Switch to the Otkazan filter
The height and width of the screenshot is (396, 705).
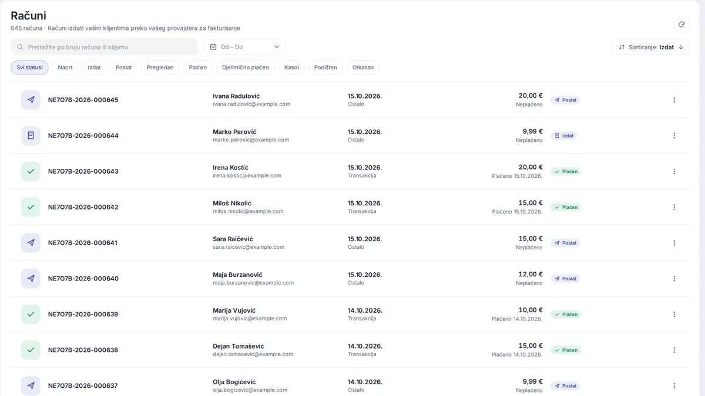tap(363, 67)
